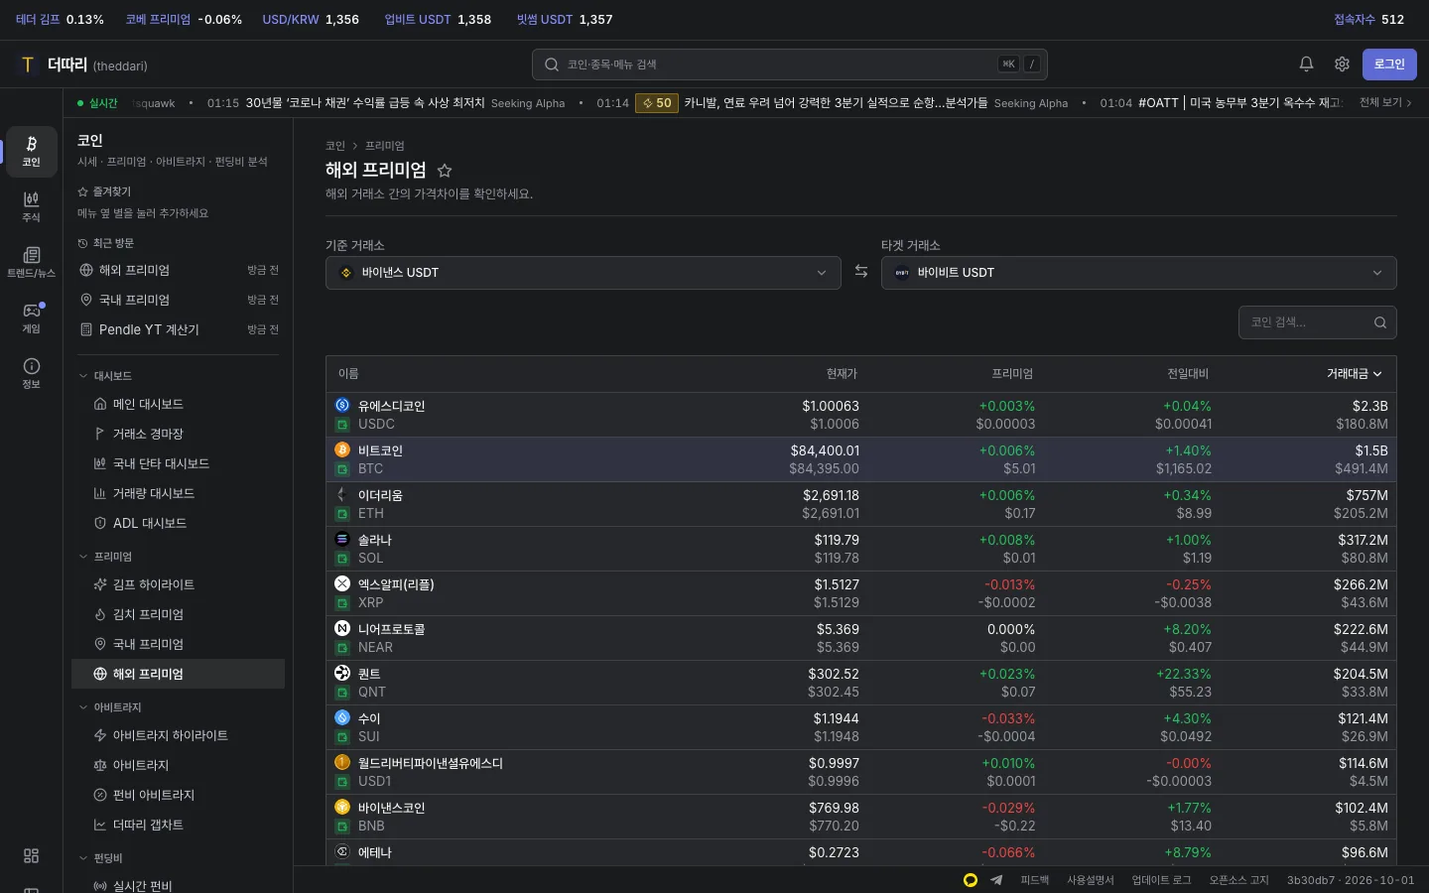Screen dimensions: 1429x893
Task: Click the Bitcoin coin icon
Action: [342, 449]
